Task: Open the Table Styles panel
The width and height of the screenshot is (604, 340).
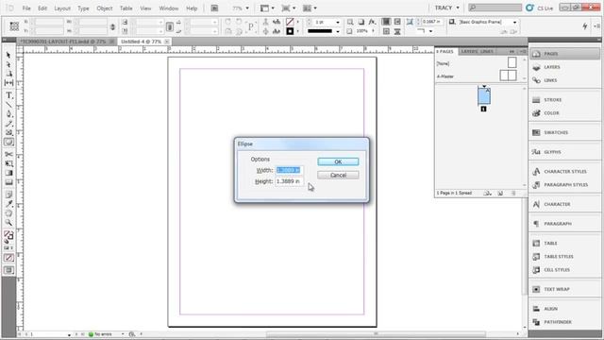Action: (564, 256)
